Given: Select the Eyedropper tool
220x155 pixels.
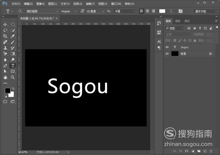Looking at the screenshot, I should point(13,36).
